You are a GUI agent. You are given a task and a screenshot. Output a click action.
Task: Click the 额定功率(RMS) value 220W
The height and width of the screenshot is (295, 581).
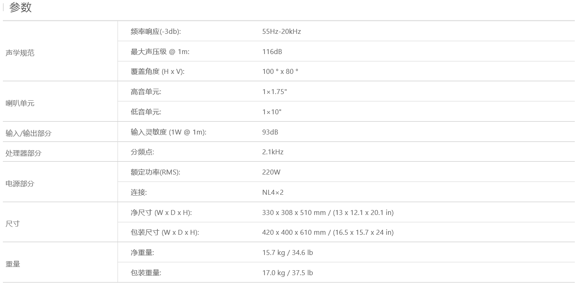(271, 172)
